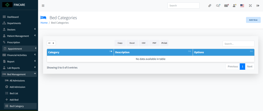Screen dimensions: 263x111
Task: Open the chat messages icon
Action: pos(218,6)
